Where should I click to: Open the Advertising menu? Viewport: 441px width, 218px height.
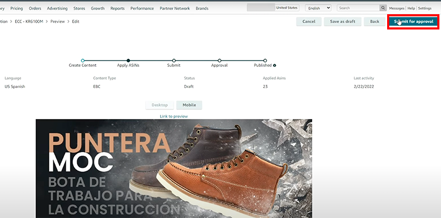(57, 8)
